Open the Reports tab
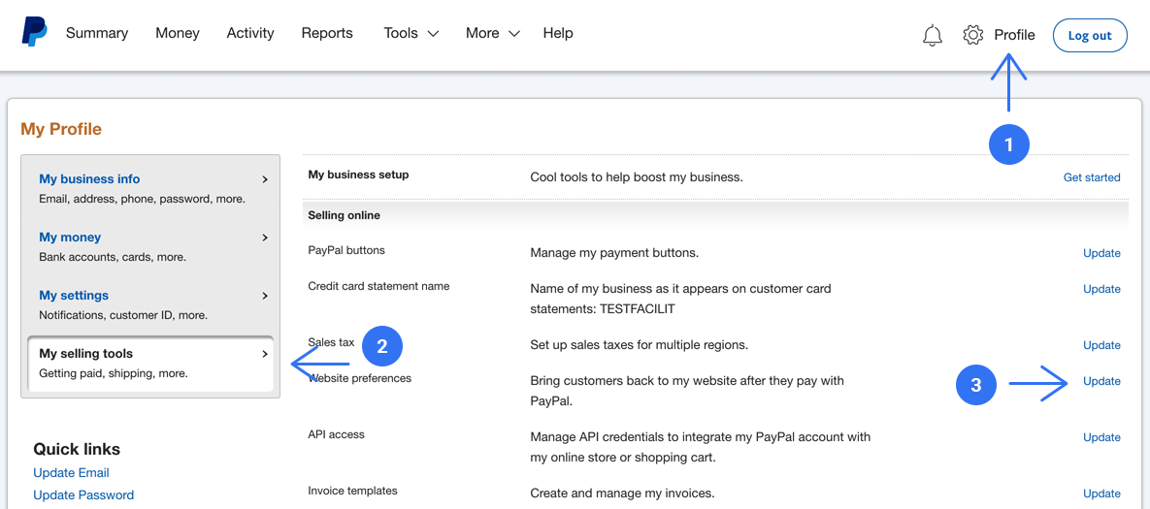1150x509 pixels. pyautogui.click(x=327, y=33)
